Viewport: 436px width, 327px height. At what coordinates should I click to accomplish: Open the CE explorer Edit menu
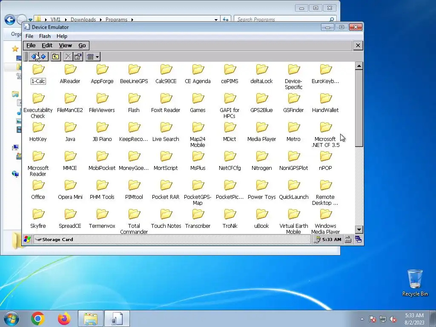[47, 45]
